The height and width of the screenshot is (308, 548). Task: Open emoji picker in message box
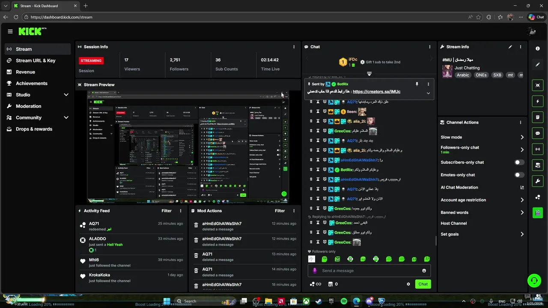pyautogui.click(x=424, y=271)
